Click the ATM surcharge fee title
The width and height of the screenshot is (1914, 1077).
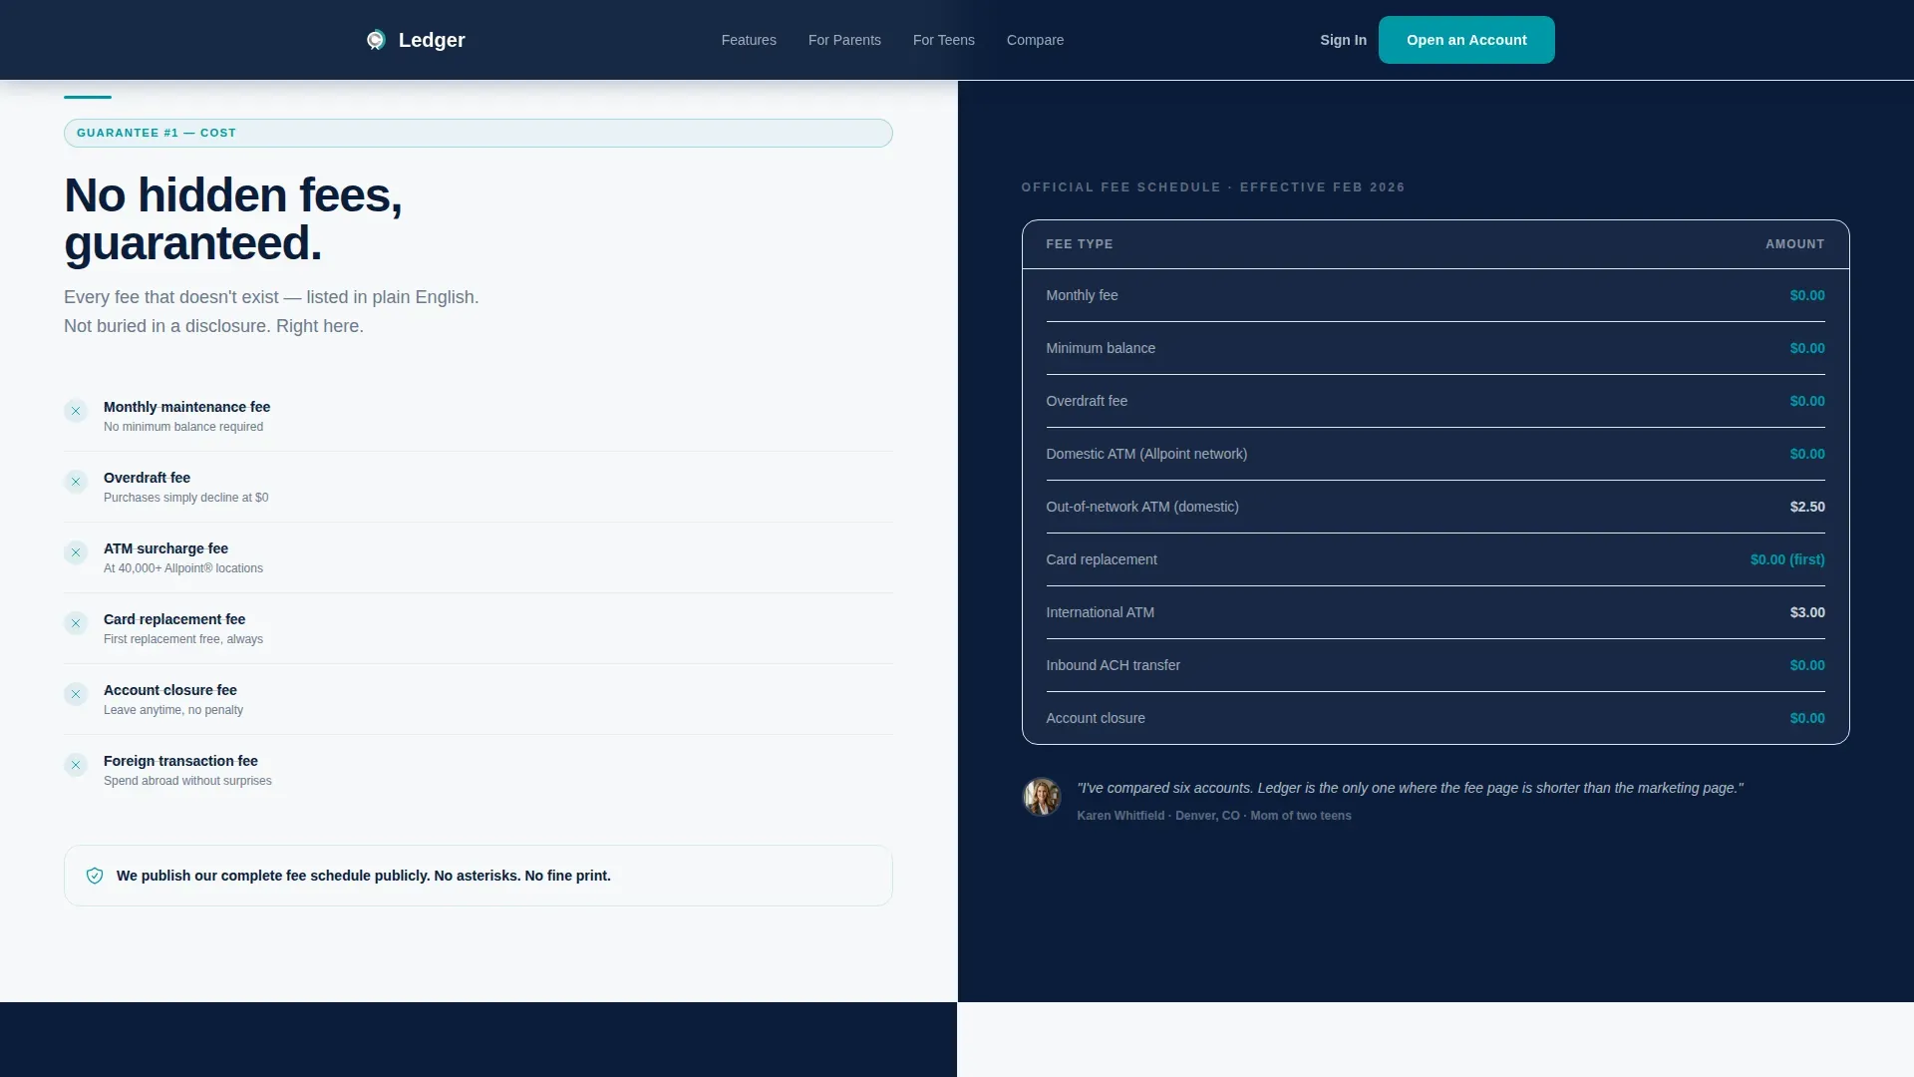coord(165,548)
